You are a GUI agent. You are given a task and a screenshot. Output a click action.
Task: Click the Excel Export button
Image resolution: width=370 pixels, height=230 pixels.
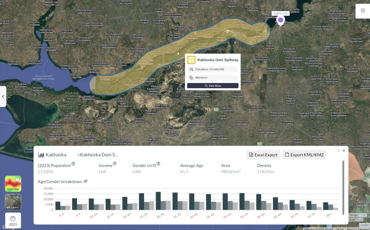click(263, 154)
